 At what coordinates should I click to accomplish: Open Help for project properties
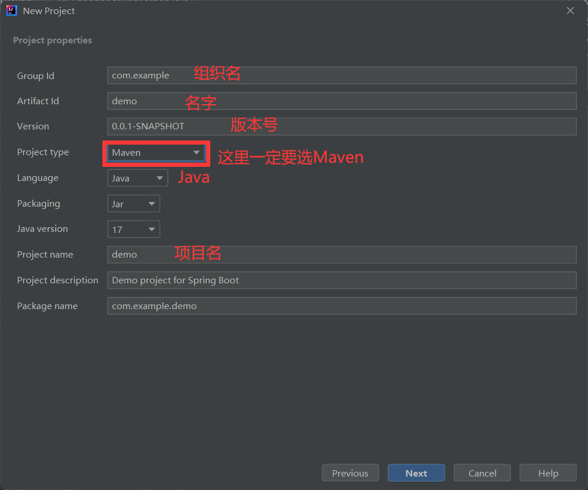point(548,473)
